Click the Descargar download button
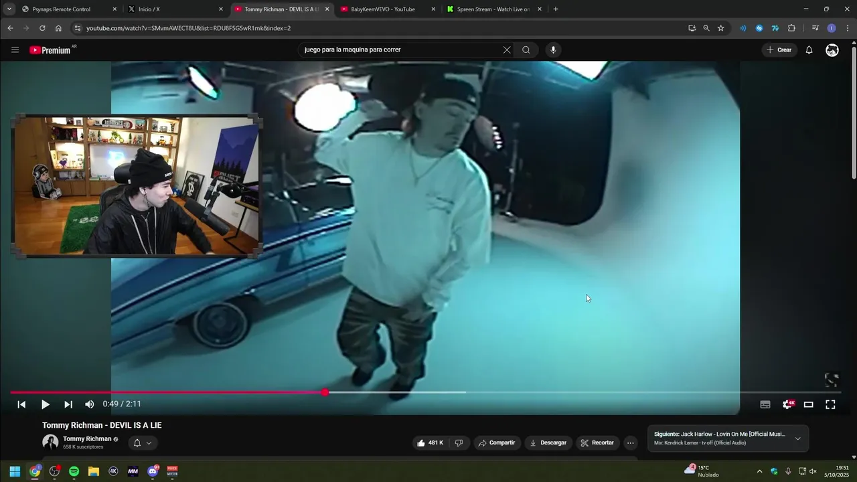Viewport: 857px width, 482px height. tap(548, 443)
